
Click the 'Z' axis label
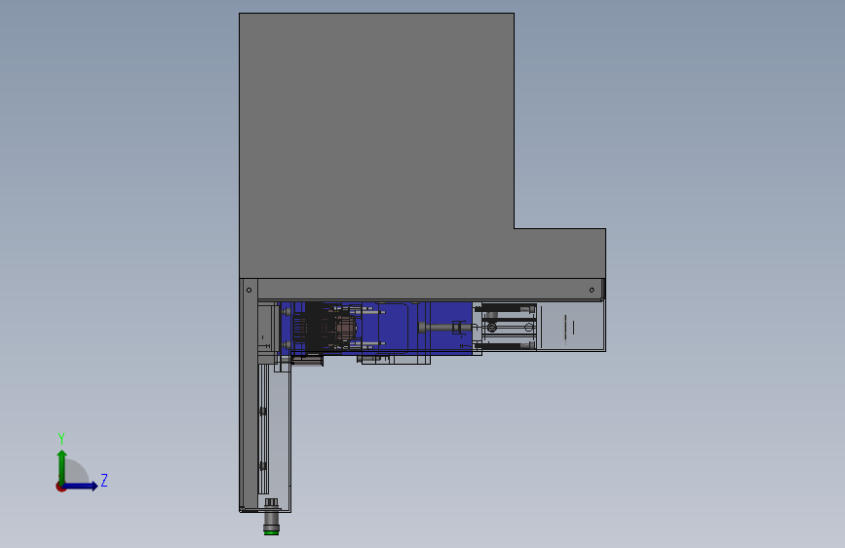104,480
